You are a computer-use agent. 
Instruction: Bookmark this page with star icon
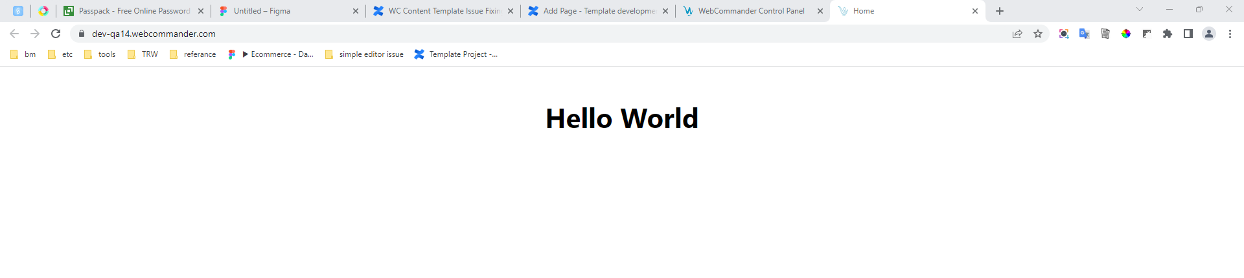[x=1038, y=34]
